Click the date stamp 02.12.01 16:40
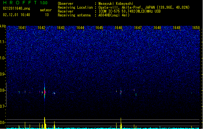This screenshot has width=203, height=129. [16, 15]
